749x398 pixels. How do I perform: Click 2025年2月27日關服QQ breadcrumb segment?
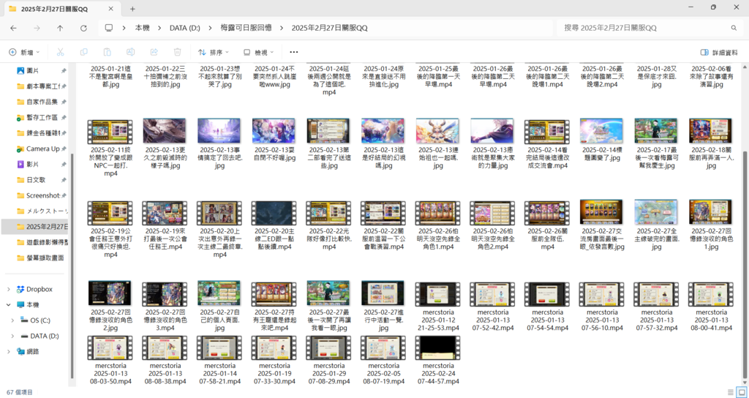330,29
